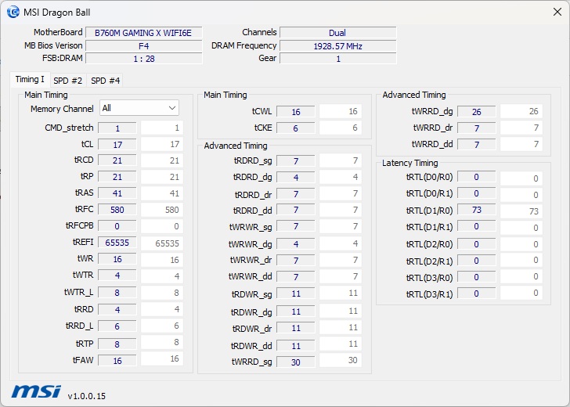Click the tRTL(D1/R0) editable input field
The height and width of the screenshot is (407, 570).
pos(476,211)
